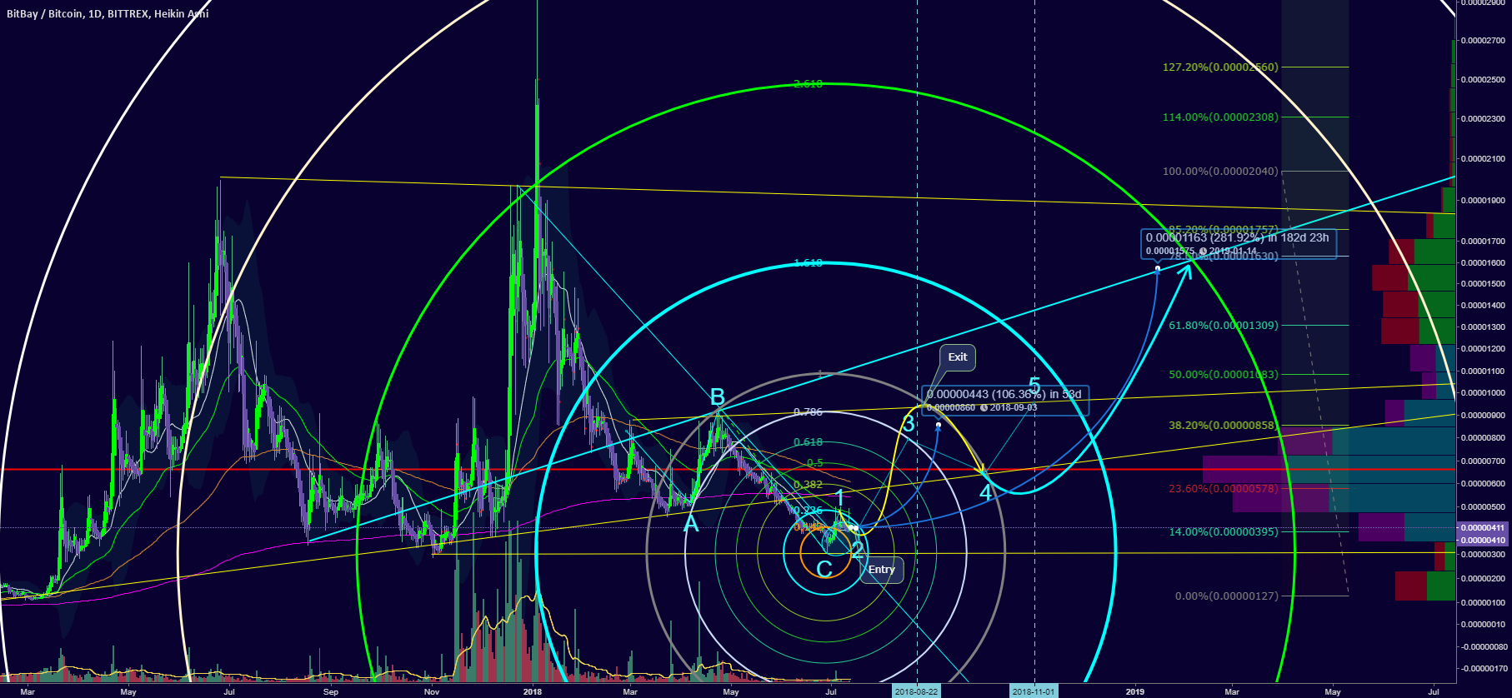
Task: Click the 14.00%(0.00000395) Fibonacci level label
Action: (x=1224, y=531)
